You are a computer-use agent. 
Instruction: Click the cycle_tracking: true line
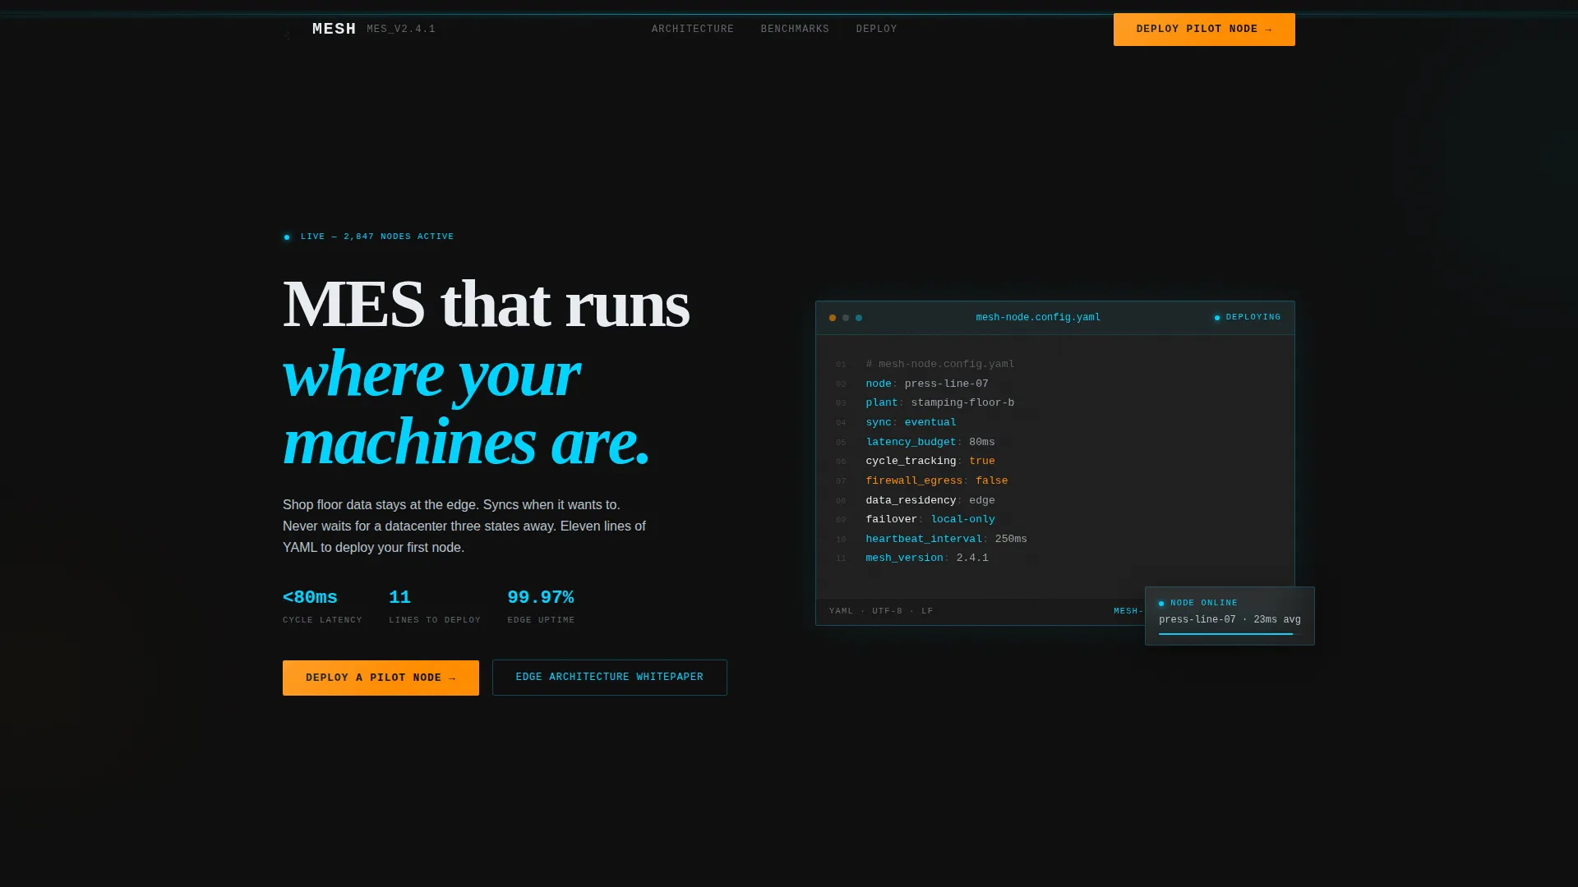(930, 462)
